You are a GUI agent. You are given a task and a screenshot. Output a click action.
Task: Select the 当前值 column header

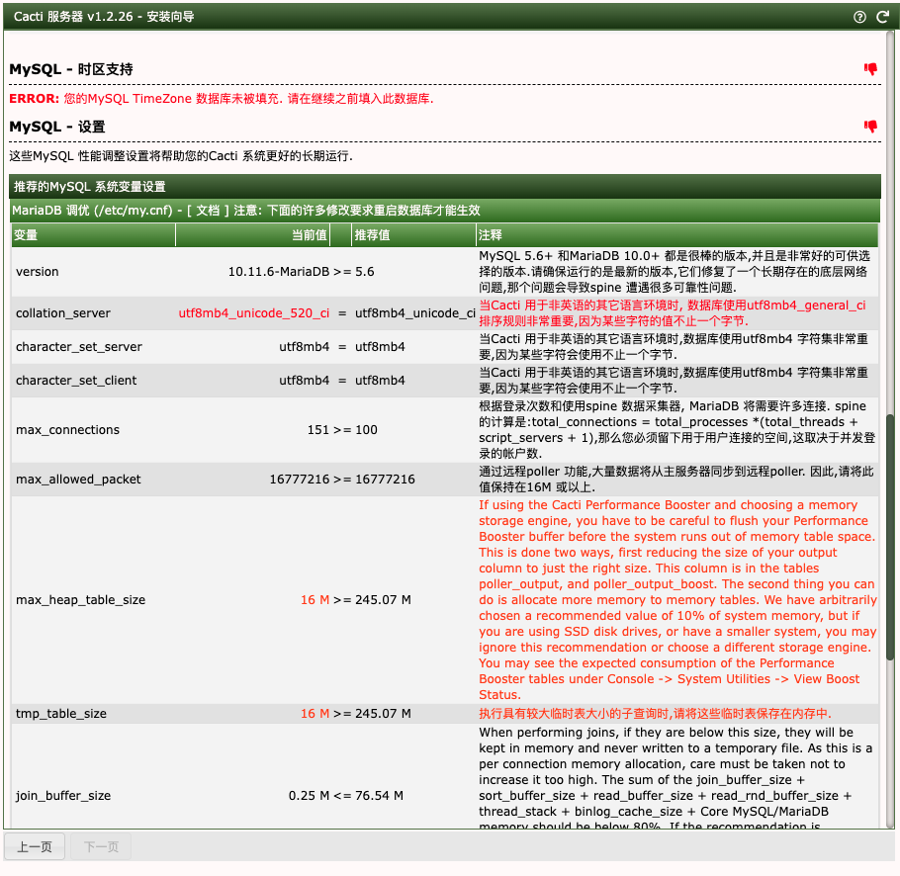click(252, 235)
